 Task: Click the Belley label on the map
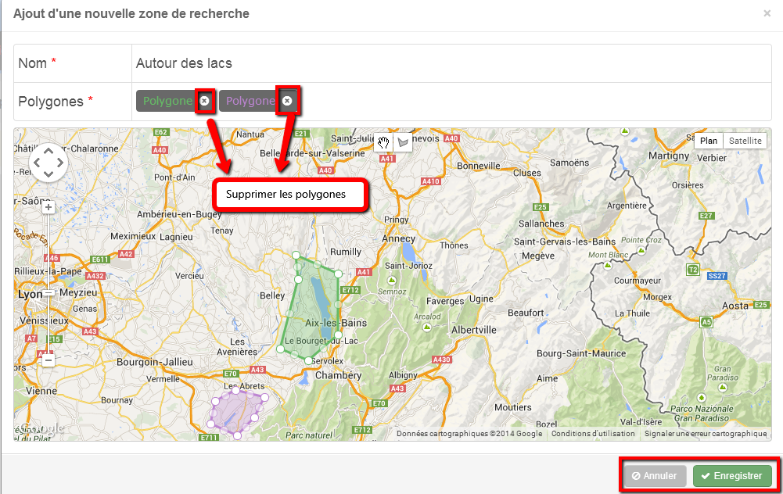point(272,295)
